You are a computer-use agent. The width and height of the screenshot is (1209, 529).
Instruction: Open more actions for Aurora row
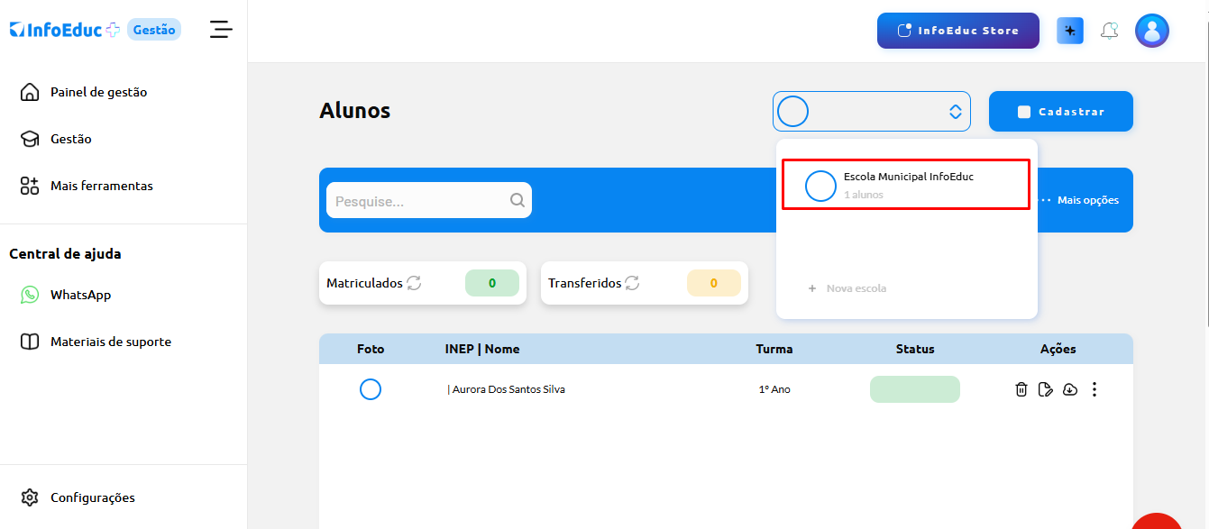(x=1095, y=389)
